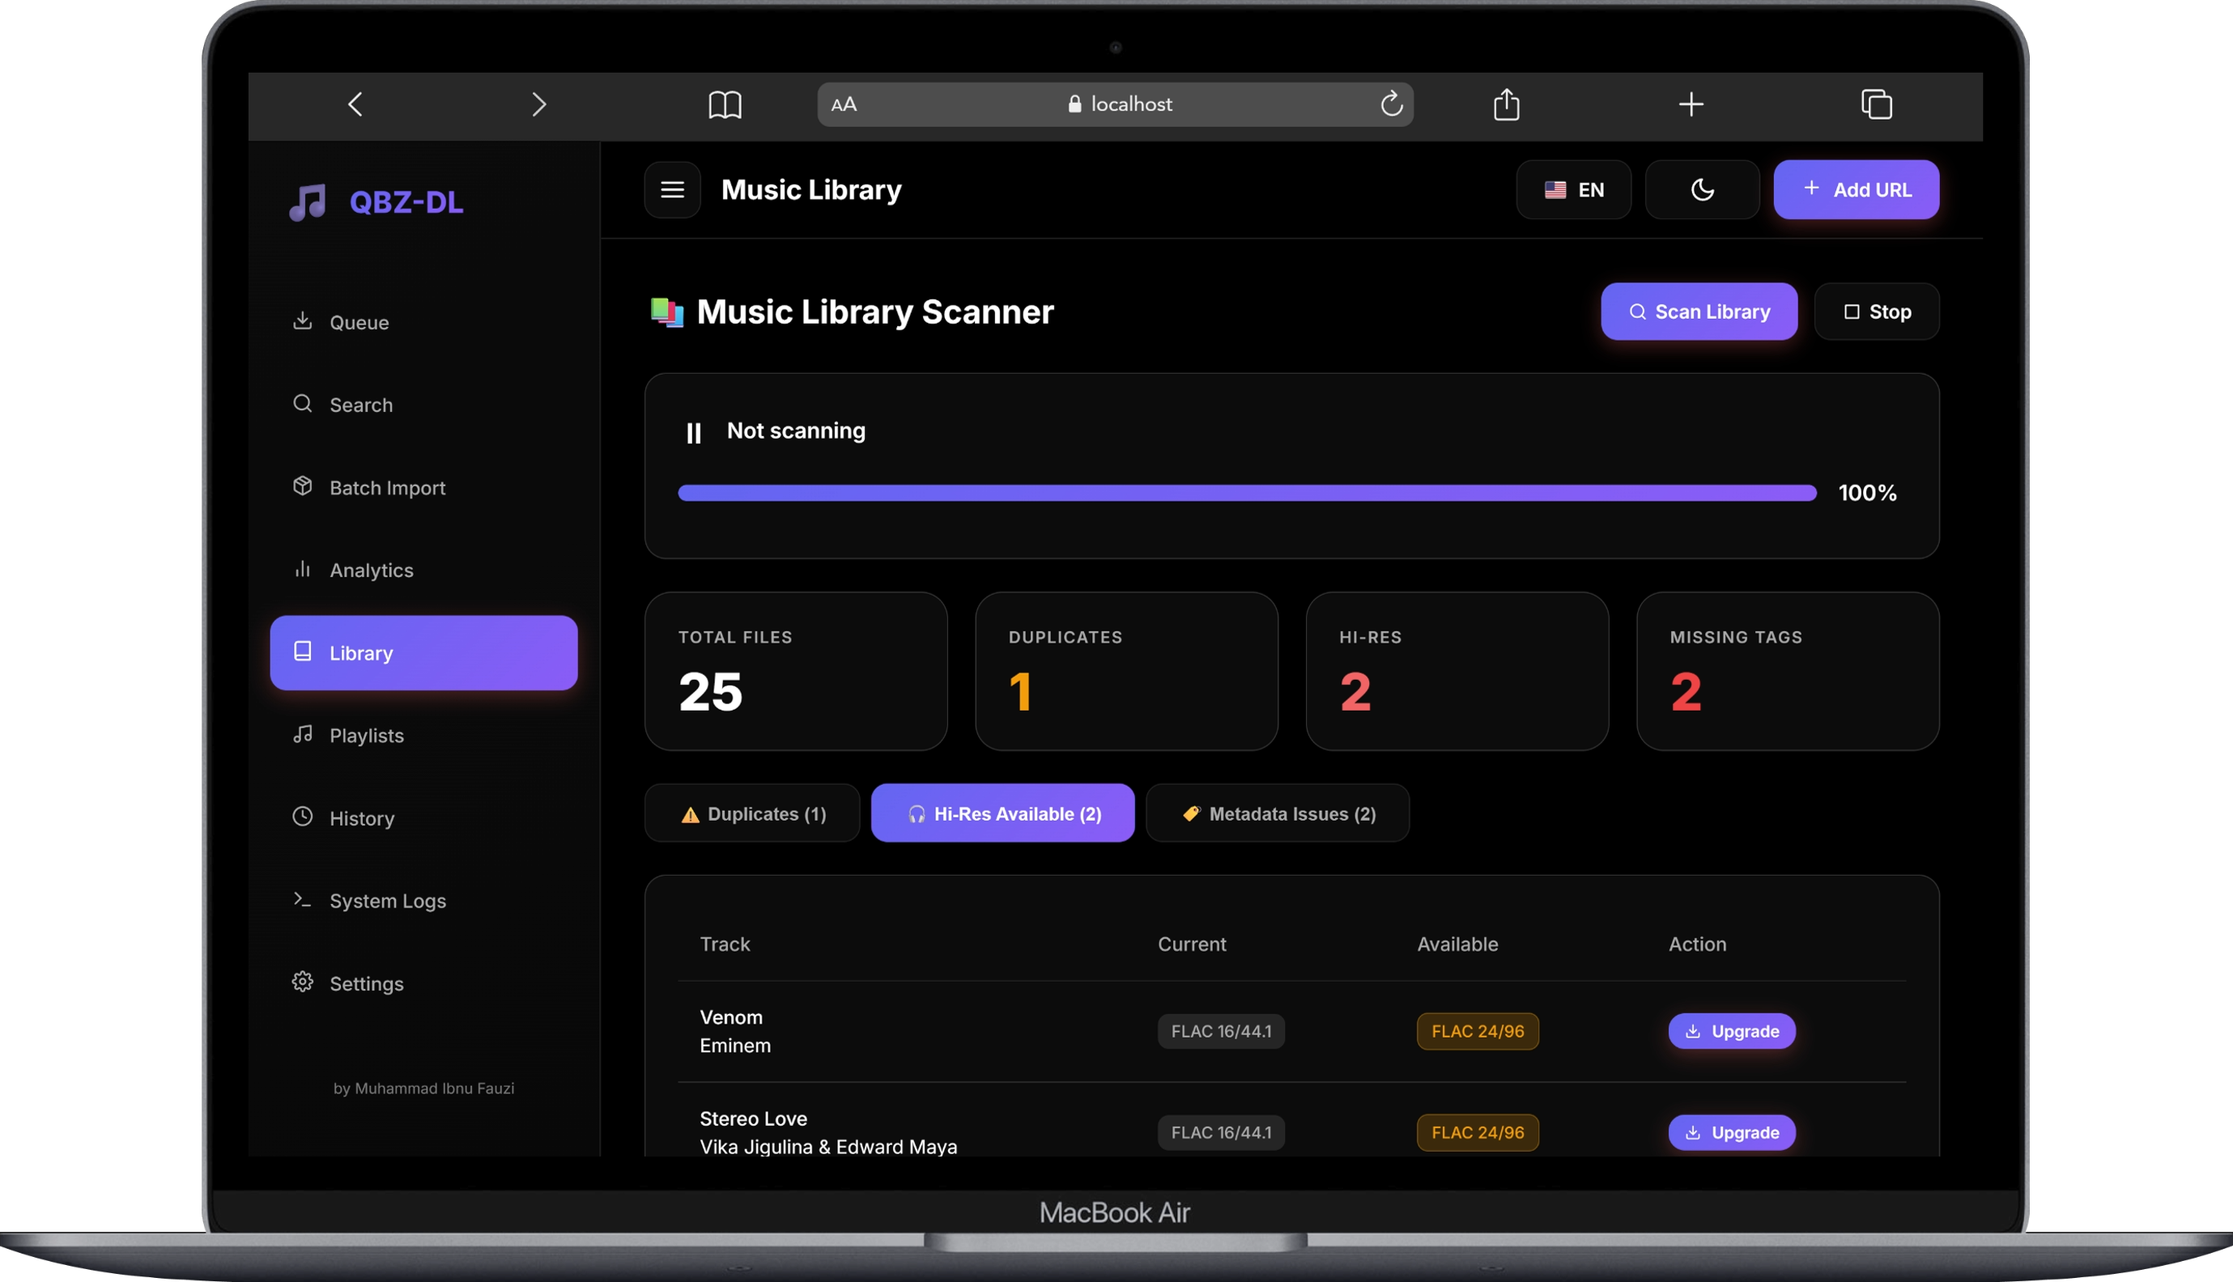Click the FLAC 24/96 badge for Stereo Love
2233x1282 pixels.
1478,1133
